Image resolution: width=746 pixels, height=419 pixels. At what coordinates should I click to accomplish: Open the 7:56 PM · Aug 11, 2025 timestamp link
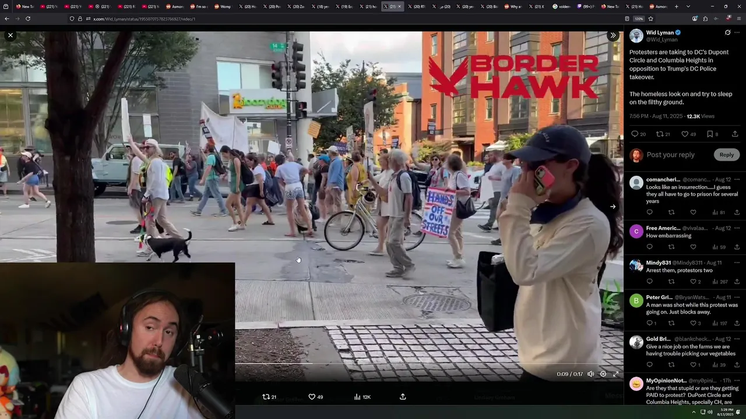tap(657, 116)
